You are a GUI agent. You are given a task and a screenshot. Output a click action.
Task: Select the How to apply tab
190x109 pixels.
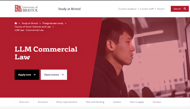137,102
